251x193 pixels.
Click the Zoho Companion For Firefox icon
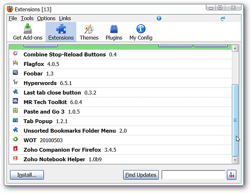(15, 149)
